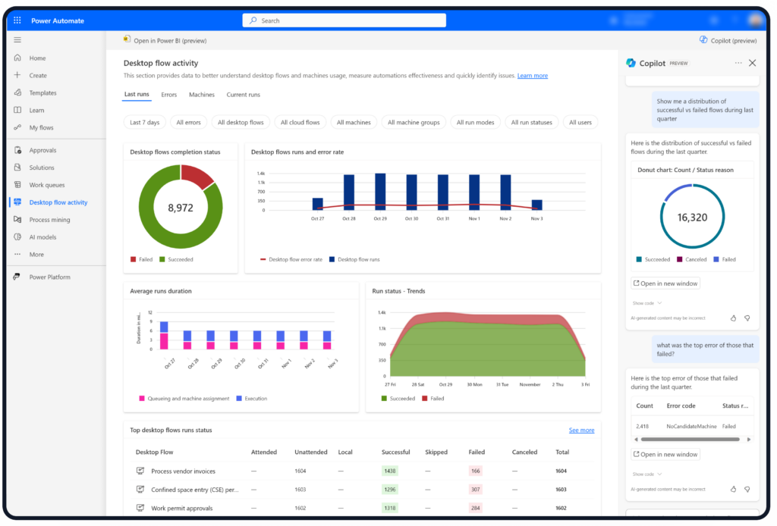Click the Failed red legend swatch in completion status
Viewport: 777px width, 526px height.
(133, 259)
